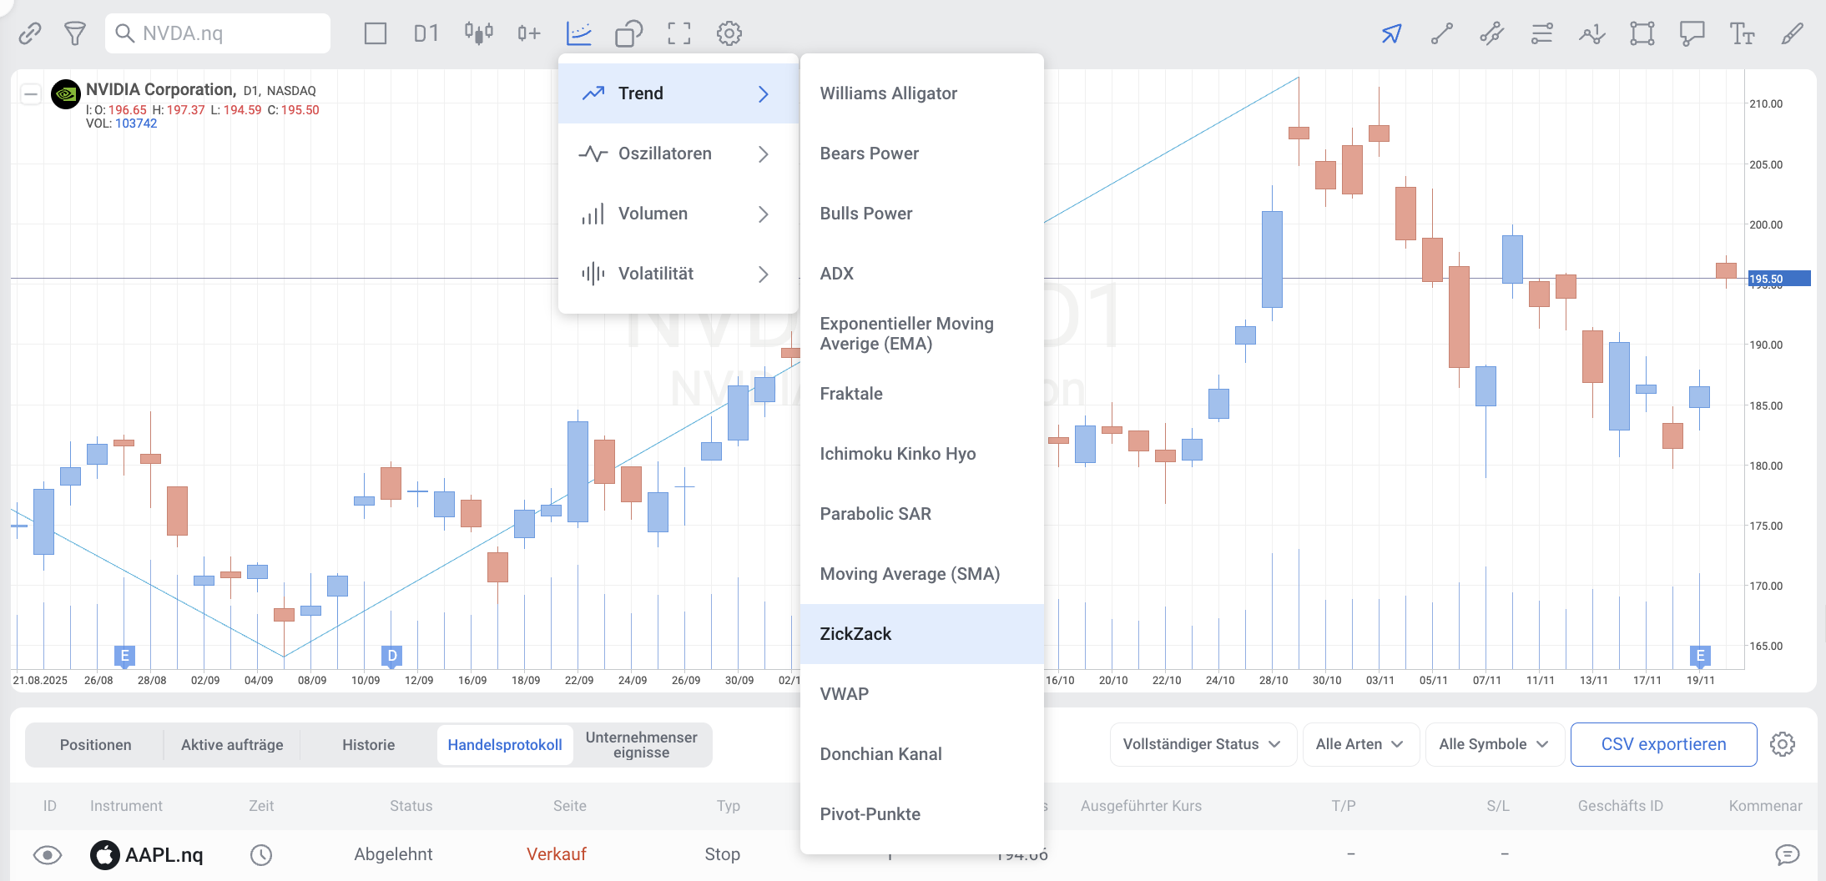1826x881 pixels.
Task: Expand the Volumen chevron arrow
Action: (x=763, y=214)
